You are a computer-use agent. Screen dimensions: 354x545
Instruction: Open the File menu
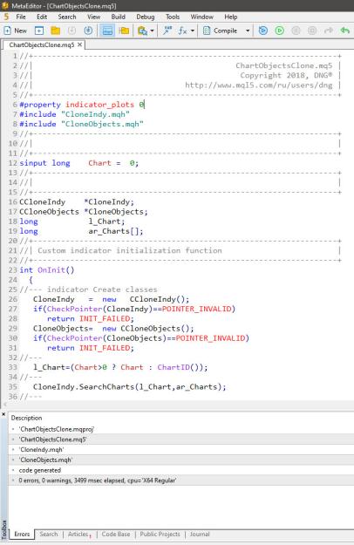click(x=21, y=17)
